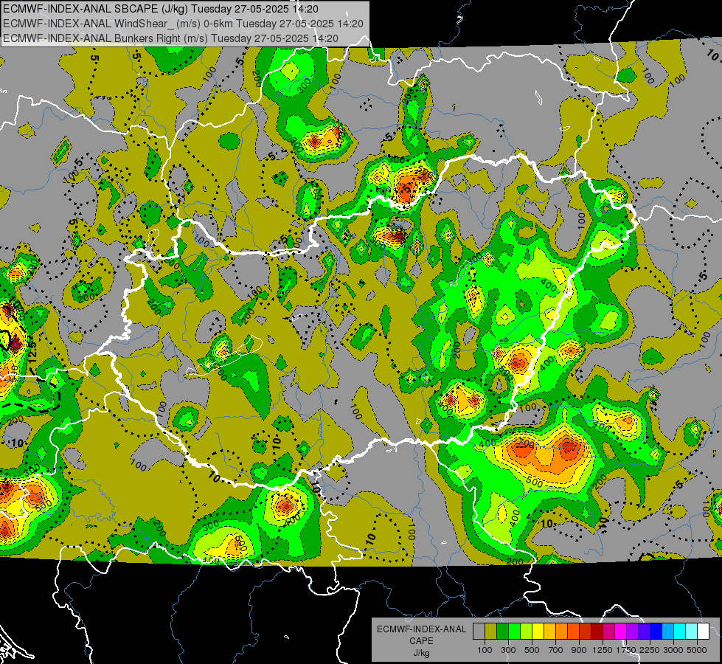This screenshot has height=664, width=722.
Task: Select the magenta legend swatch
Action: click(x=620, y=632)
